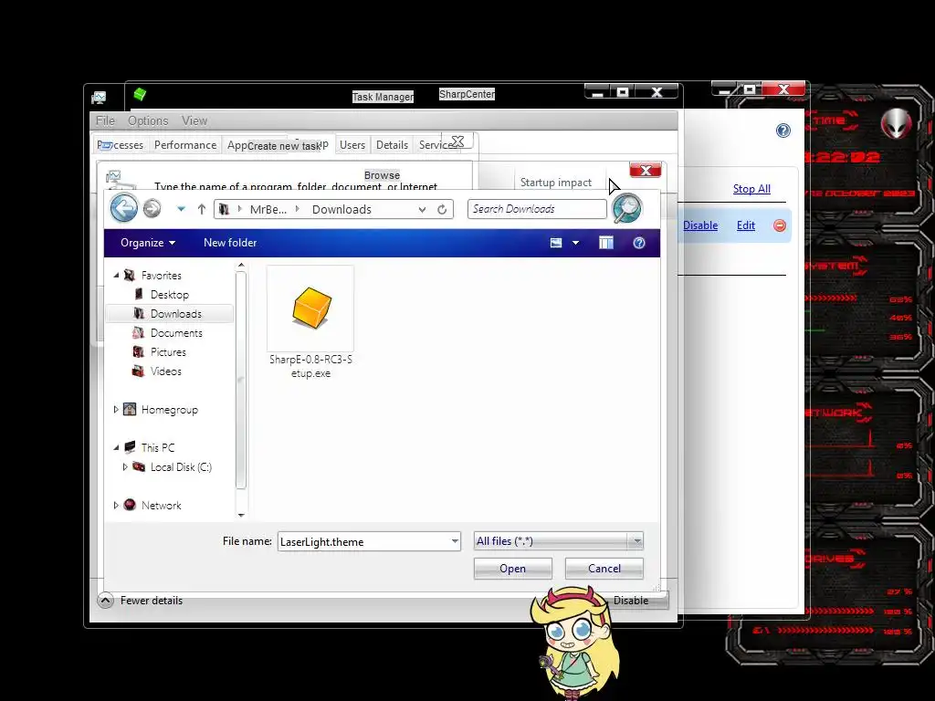This screenshot has width=935, height=701.
Task: Click Downloads in the address path
Action: (x=341, y=209)
